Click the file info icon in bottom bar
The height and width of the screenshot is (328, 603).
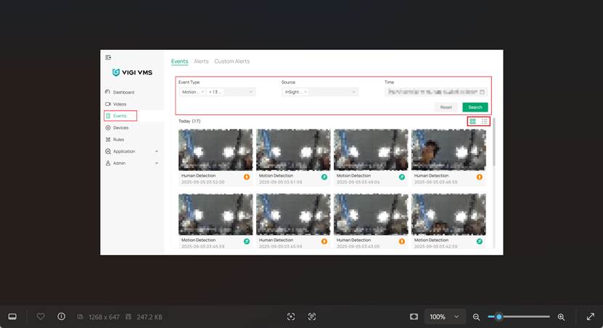pos(61,316)
